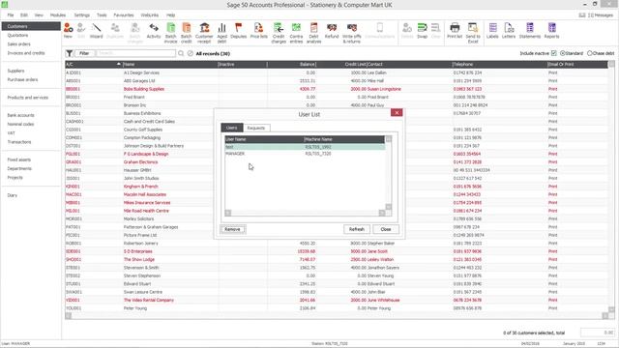Image resolution: width=619 pixels, height=348 pixels.
Task: Click the Refund toolbar icon
Action: (332, 30)
